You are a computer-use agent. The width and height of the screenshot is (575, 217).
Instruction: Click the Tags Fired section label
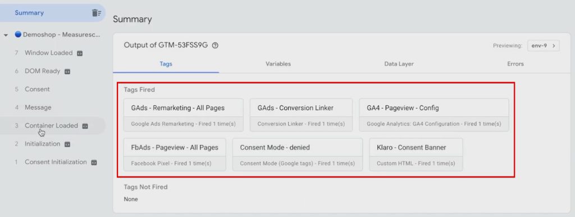pyautogui.click(x=139, y=89)
